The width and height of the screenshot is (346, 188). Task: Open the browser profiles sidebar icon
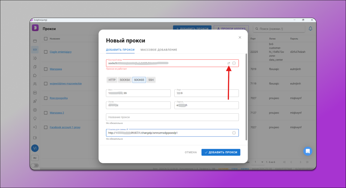click(x=35, y=41)
